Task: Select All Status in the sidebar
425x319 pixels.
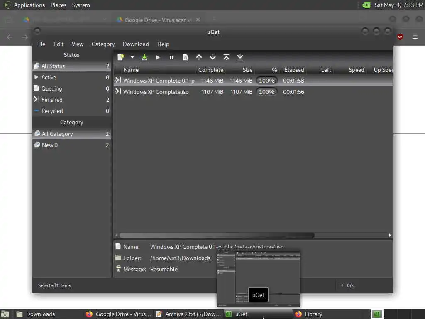Action: point(71,66)
